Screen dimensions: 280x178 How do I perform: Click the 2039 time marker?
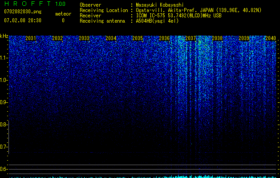(244, 38)
